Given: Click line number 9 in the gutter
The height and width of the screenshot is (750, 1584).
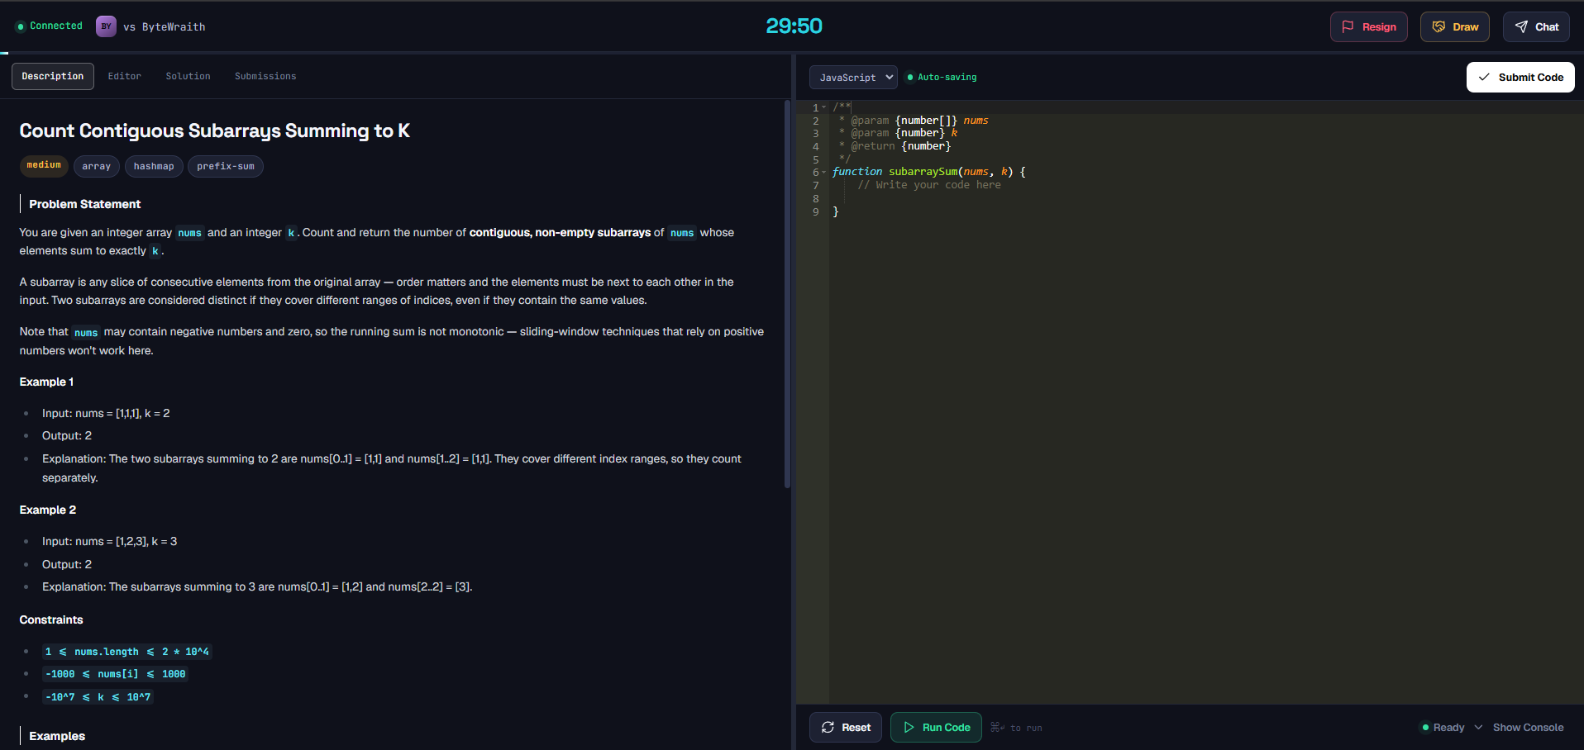Looking at the screenshot, I should 816,211.
